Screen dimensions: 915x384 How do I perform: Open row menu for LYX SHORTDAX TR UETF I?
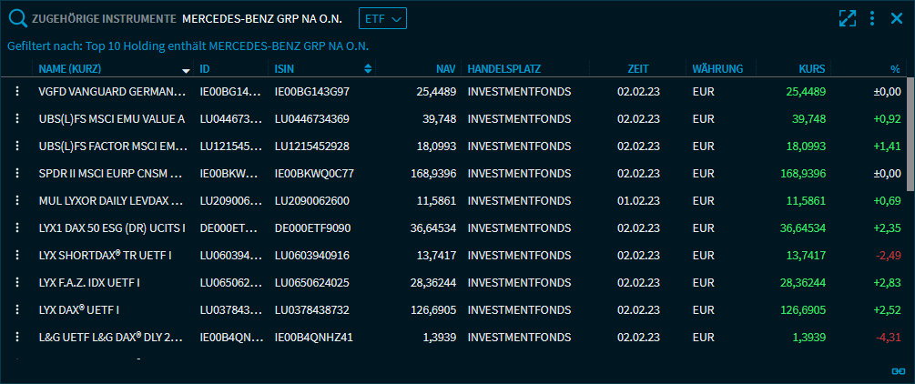pos(16,256)
